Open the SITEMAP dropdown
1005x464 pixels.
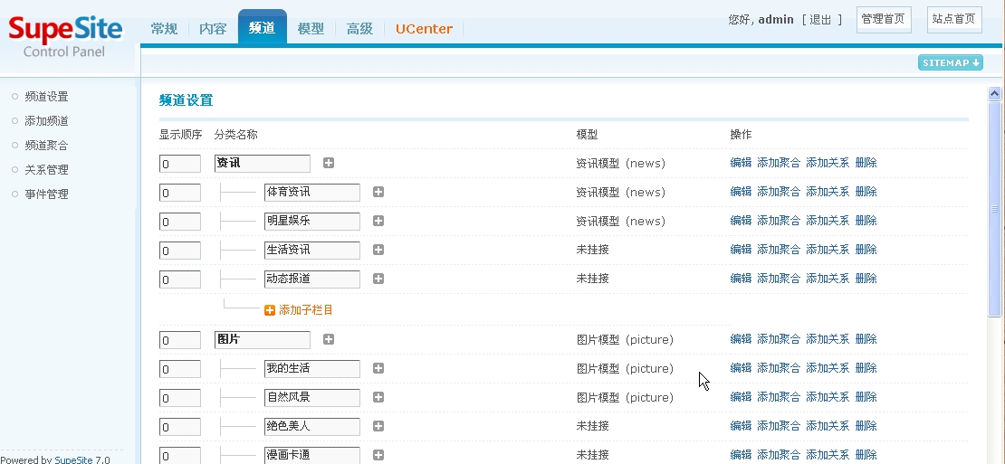(x=951, y=62)
